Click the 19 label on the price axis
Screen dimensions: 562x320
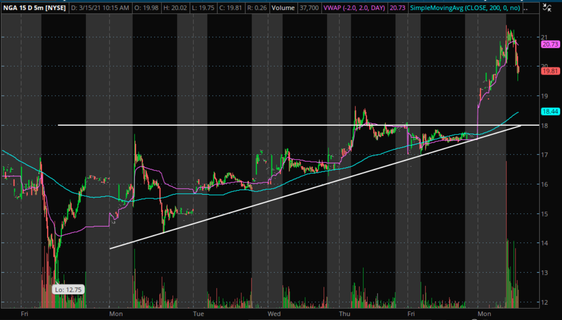point(544,96)
